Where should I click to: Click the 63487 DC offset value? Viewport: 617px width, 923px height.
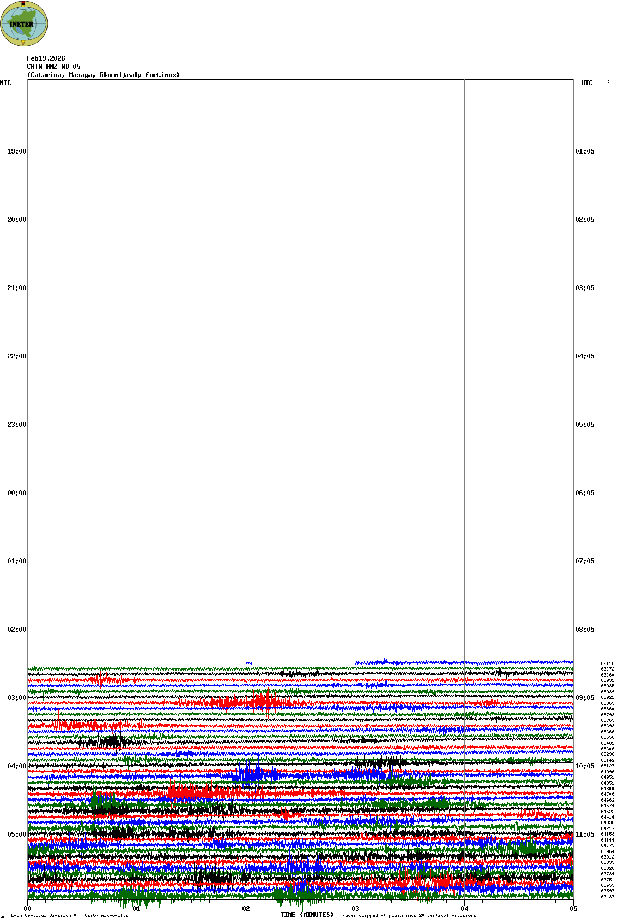tap(607, 897)
